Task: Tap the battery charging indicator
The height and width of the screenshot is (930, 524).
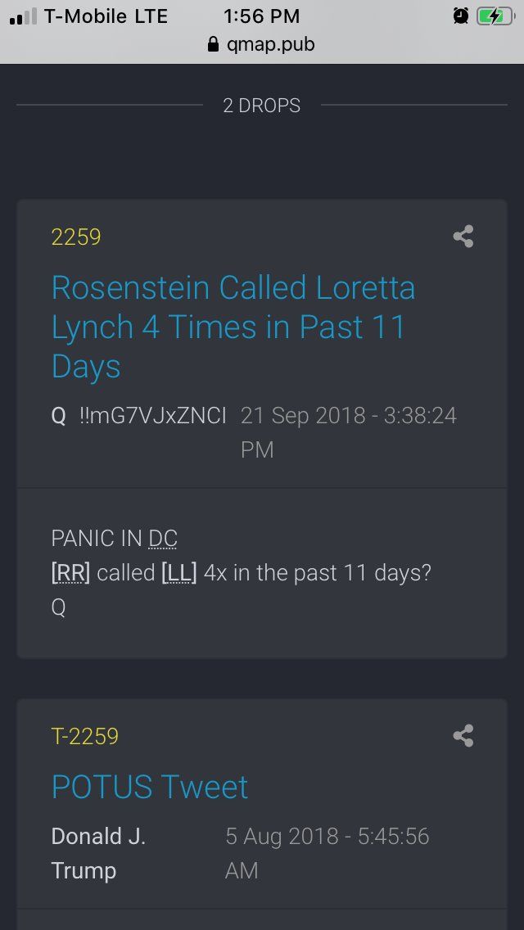Action: pyautogui.click(x=495, y=16)
